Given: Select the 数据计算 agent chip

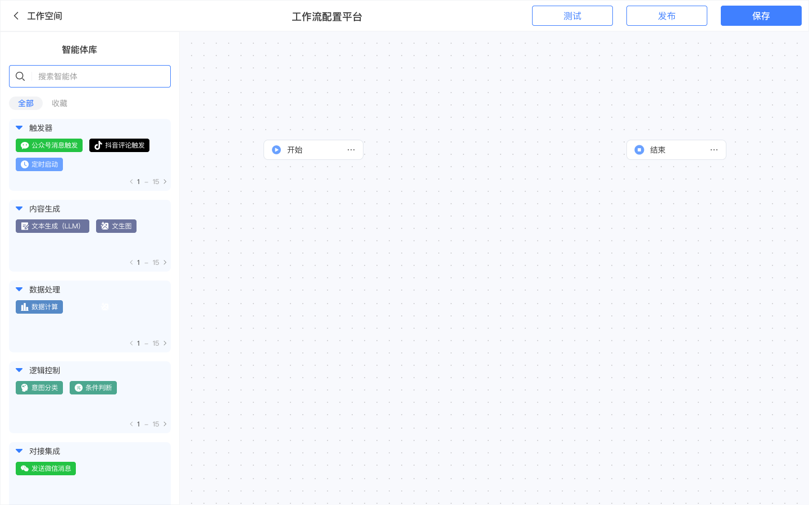Looking at the screenshot, I should (39, 307).
